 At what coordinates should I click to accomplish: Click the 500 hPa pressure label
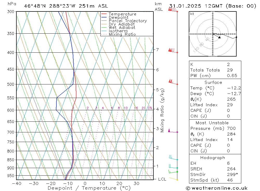click(x=11, y=84)
